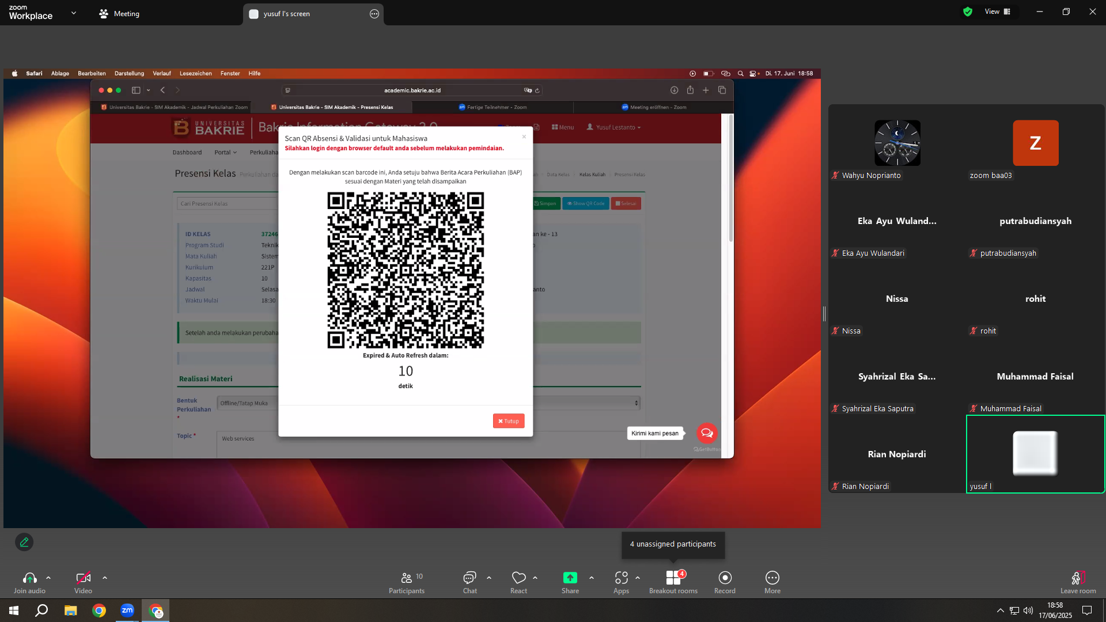Screen dimensions: 1106x622
Task: Open the annotation pencil tool
Action: 24,542
